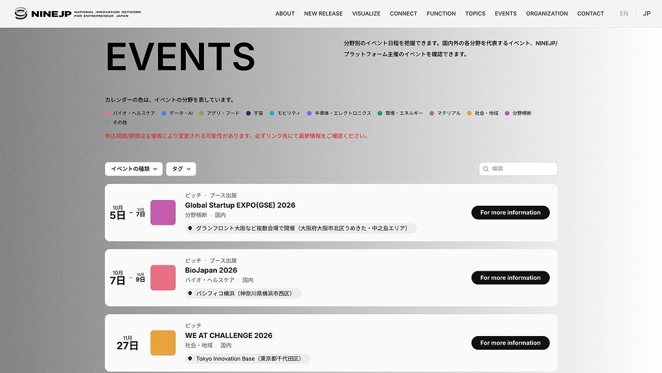Click the Tokyo Innovation Base venue label
662x373 pixels.
point(249,359)
